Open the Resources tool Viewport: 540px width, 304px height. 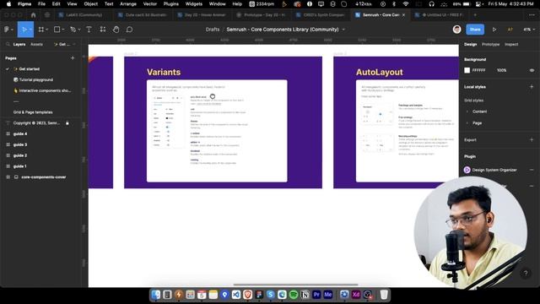[x=103, y=30]
